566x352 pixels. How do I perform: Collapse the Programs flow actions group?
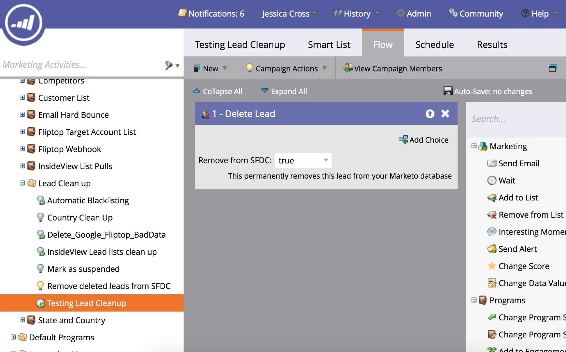tap(474, 300)
